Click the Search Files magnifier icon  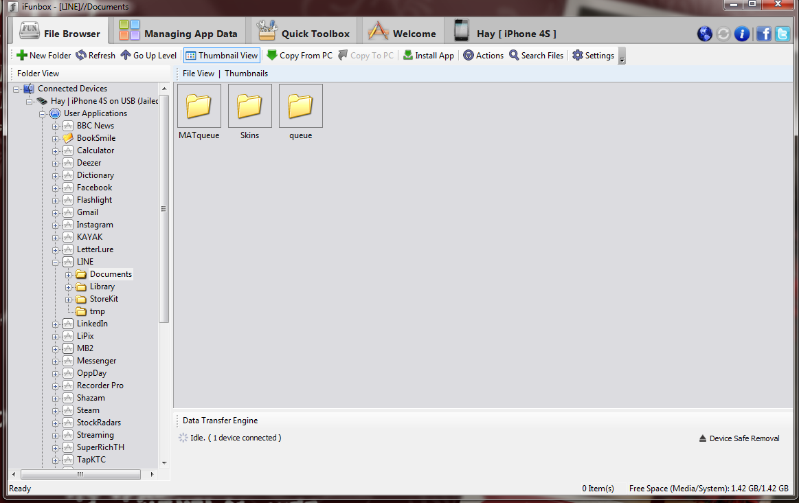point(514,55)
